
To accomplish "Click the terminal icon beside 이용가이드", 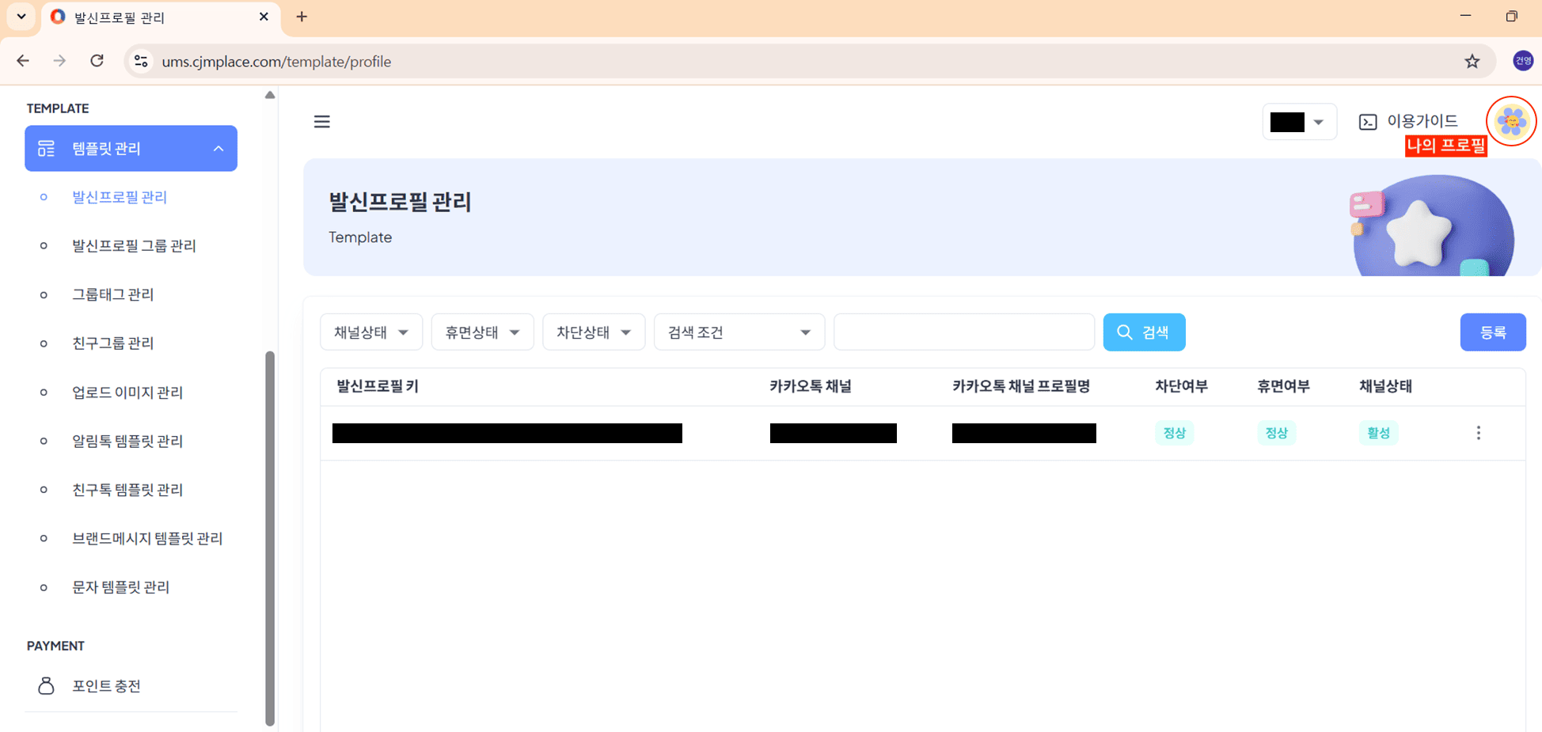I will [1368, 121].
